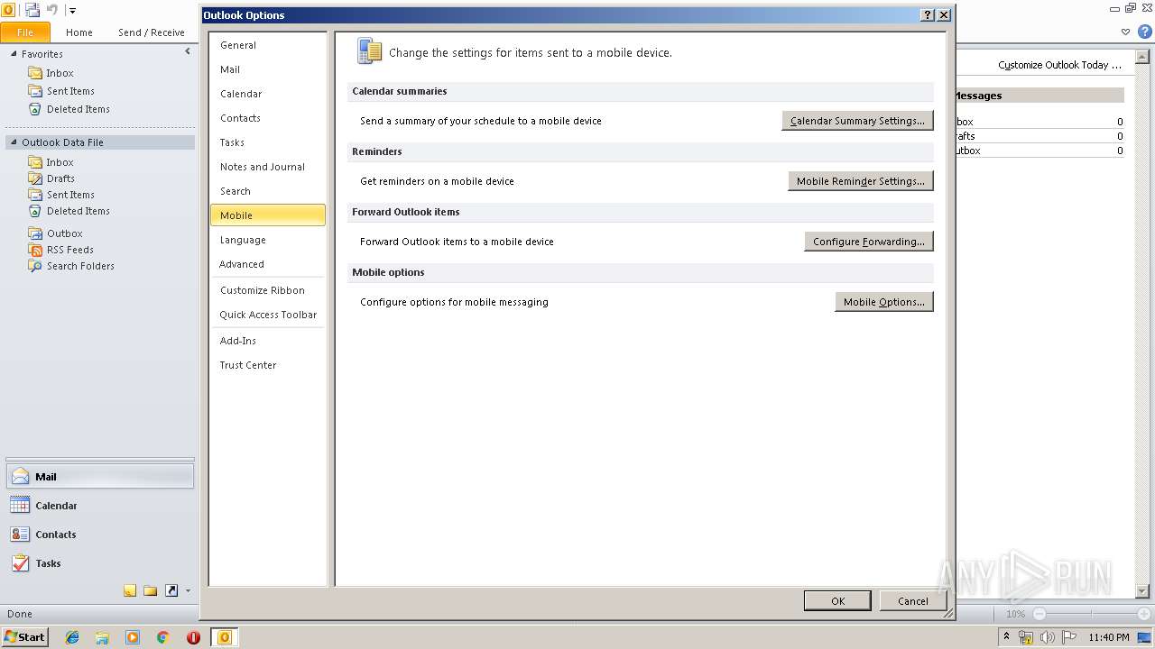Switch to the Home ribbon tab
Viewport: 1155px width, 649px height.
coord(79,32)
